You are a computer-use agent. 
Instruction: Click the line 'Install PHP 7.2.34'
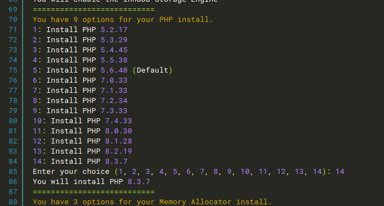[x=87, y=101]
